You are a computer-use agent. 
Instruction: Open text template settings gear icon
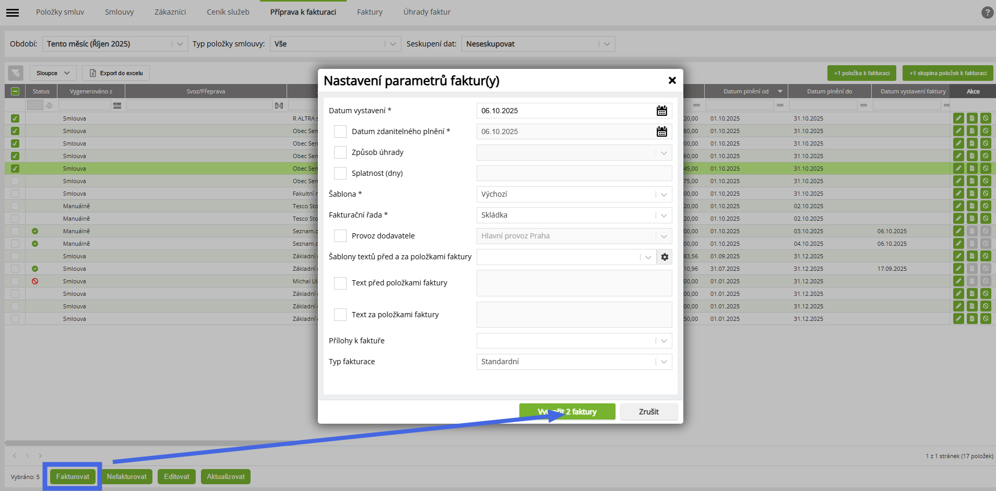coord(665,257)
